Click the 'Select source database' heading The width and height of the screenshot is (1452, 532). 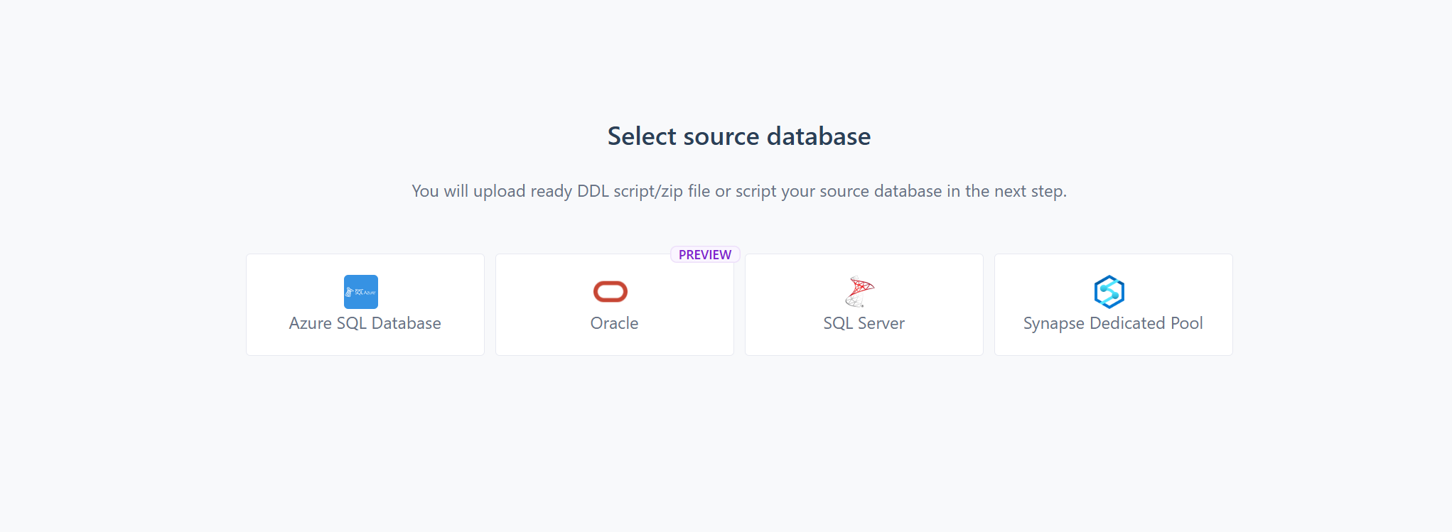tap(739, 136)
